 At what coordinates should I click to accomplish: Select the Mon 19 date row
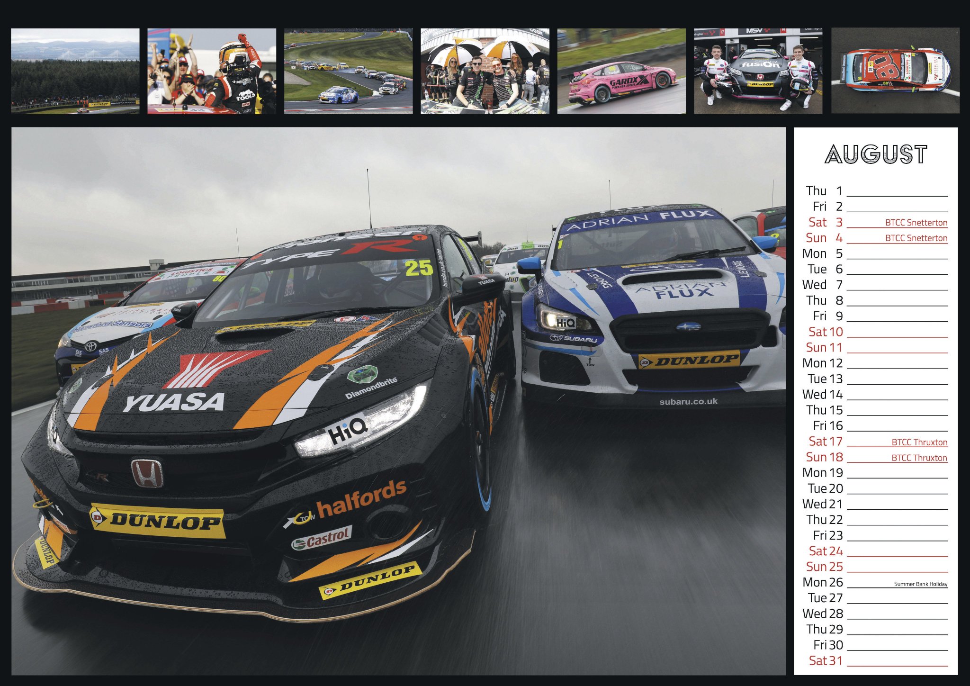875,472
